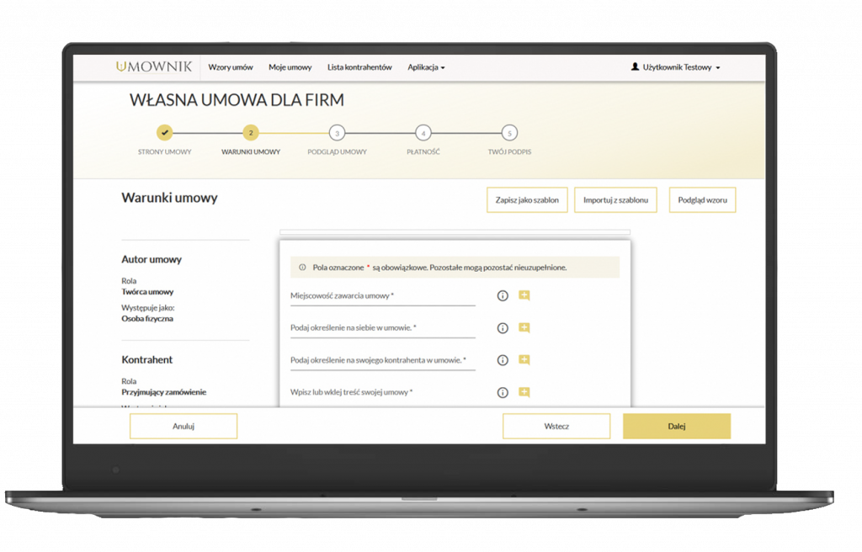Image resolution: width=862 pixels, height=552 pixels.
Task: Click Importuj z szablonu button
Action: pos(615,200)
